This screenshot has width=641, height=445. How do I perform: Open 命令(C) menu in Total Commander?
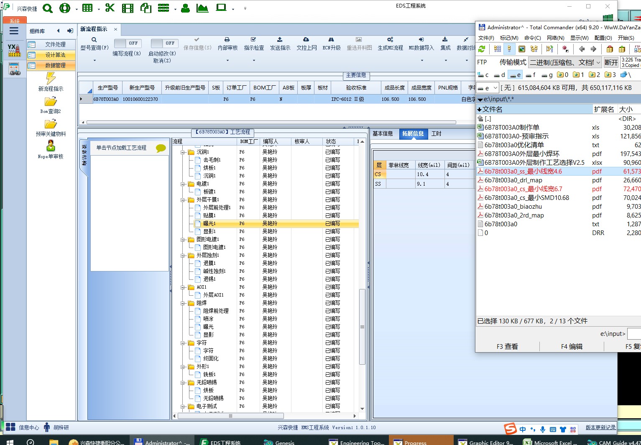coord(532,38)
